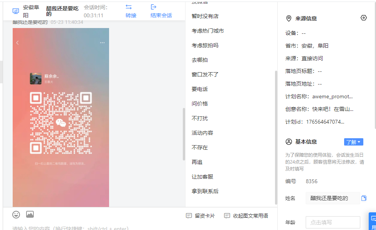Image resolution: width=376 pixels, height=230 pixels.
Task: Click the 结束会话 end session button
Action: coord(161,11)
